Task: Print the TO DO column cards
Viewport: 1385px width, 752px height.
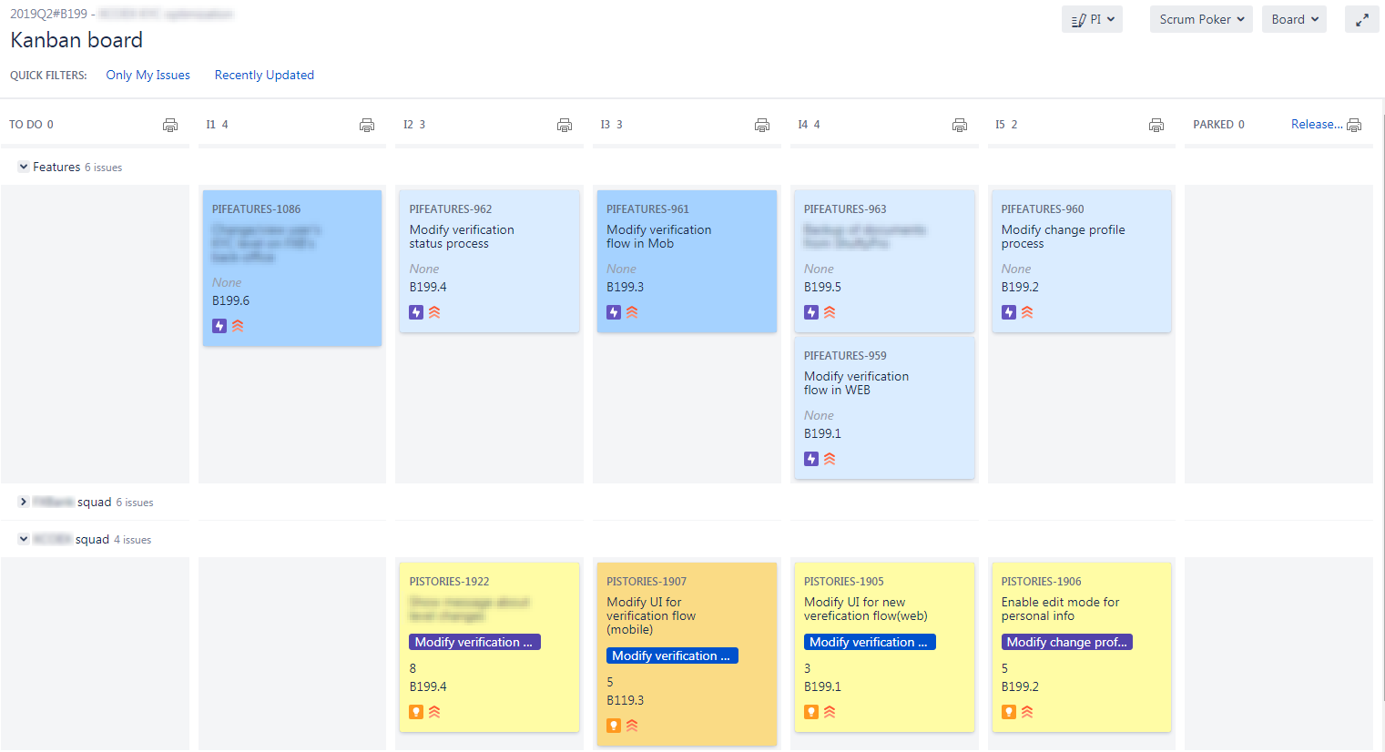Action: pyautogui.click(x=170, y=125)
